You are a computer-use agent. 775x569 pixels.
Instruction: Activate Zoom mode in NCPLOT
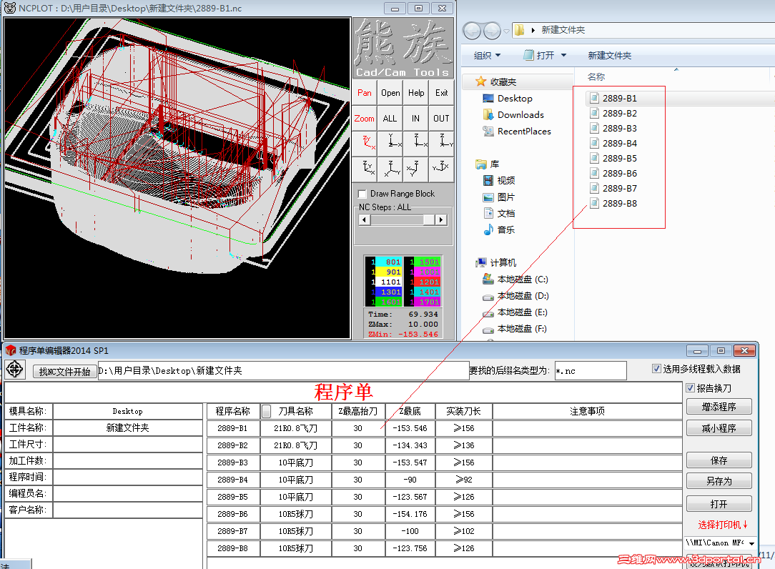point(365,118)
